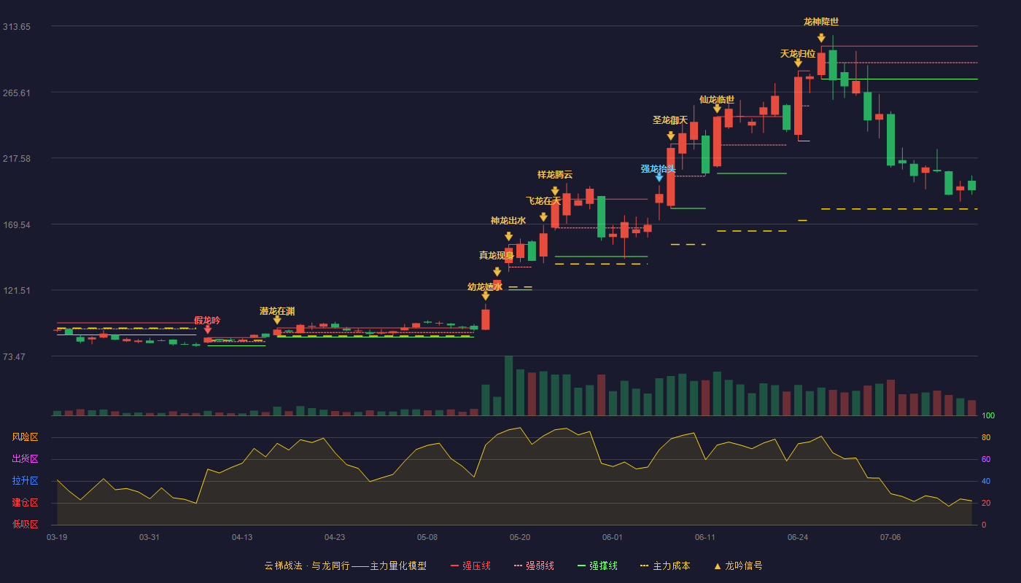Click the 神龙出水 arrow marker
The image size is (1021, 583).
click(x=508, y=236)
